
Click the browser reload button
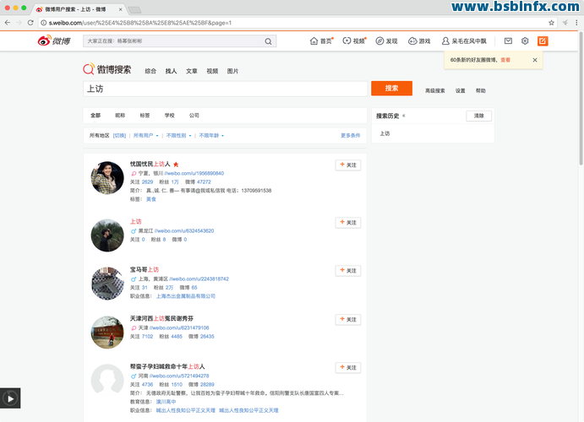pyautogui.click(x=30, y=23)
